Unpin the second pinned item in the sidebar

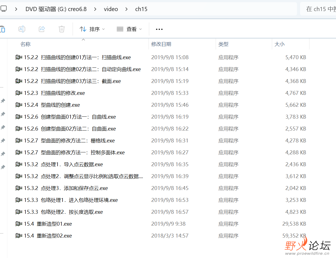[x=3, y=114]
